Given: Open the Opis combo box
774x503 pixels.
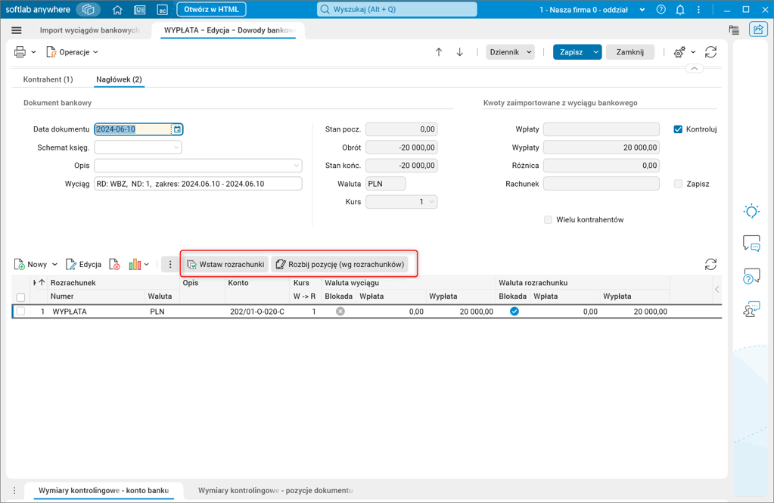Looking at the screenshot, I should point(198,166).
